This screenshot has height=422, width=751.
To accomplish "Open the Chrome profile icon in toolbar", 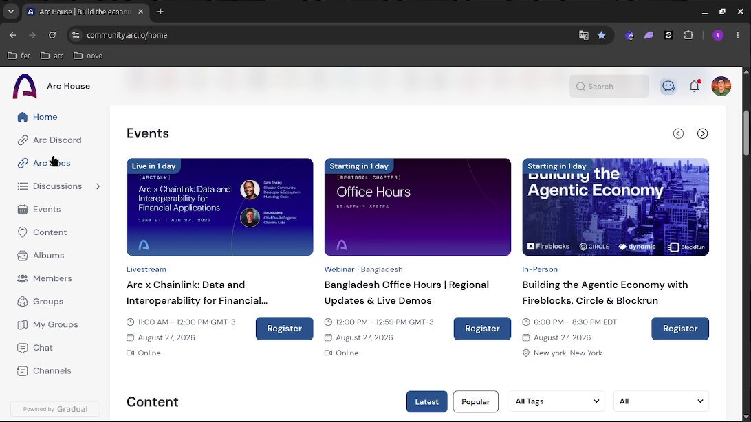I will coord(717,35).
